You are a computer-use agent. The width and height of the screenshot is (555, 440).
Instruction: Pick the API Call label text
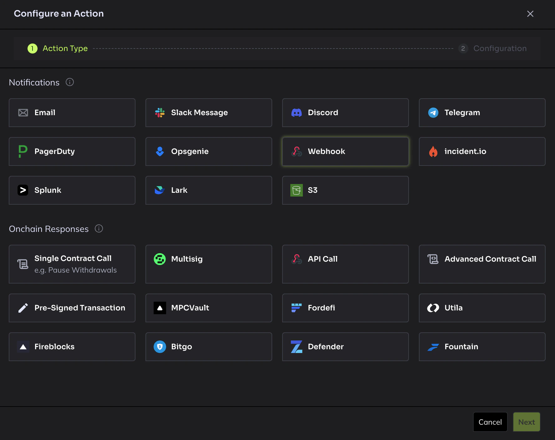tap(323, 259)
